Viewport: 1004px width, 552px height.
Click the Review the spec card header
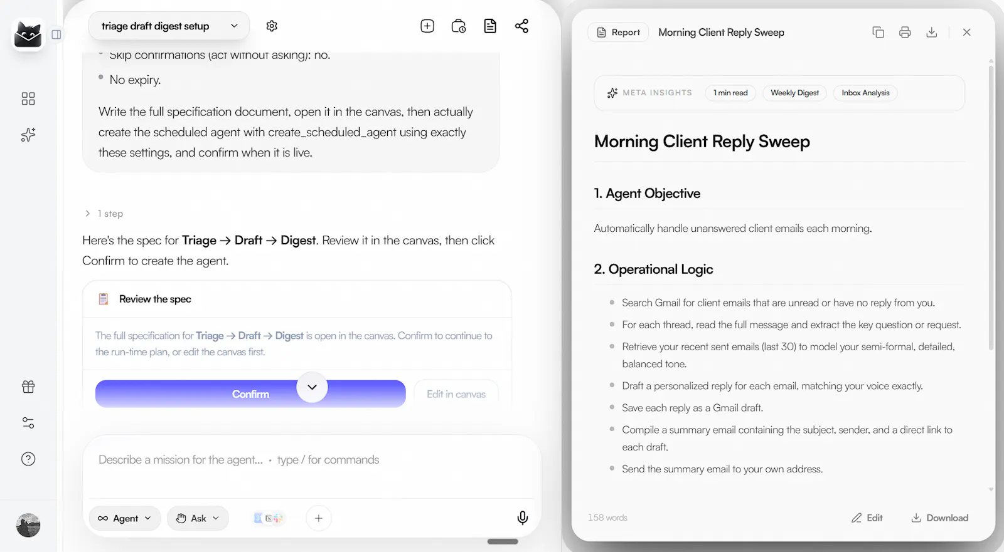click(x=297, y=299)
